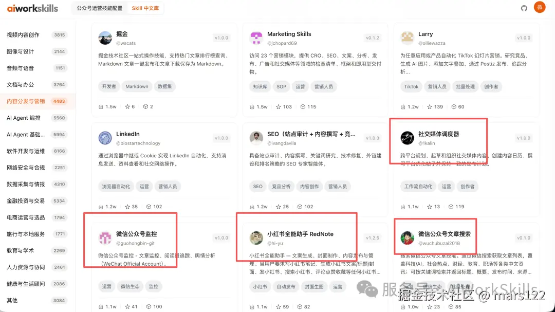Open LinkedIn skill avatar icon
Image resolution: width=555 pixels, height=312 pixels.
point(105,138)
